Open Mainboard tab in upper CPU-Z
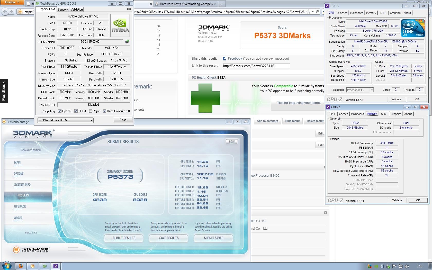 (357, 13)
